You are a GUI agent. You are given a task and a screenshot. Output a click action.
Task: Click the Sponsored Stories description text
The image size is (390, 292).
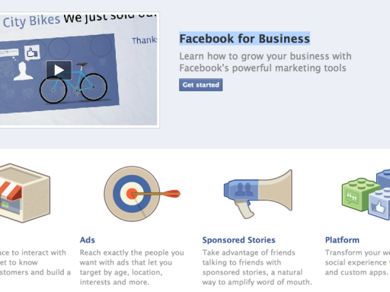click(257, 267)
